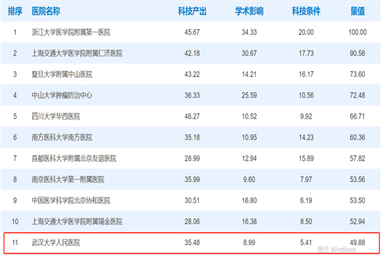Click value 5.41 in 科技条件

pyautogui.click(x=306, y=242)
